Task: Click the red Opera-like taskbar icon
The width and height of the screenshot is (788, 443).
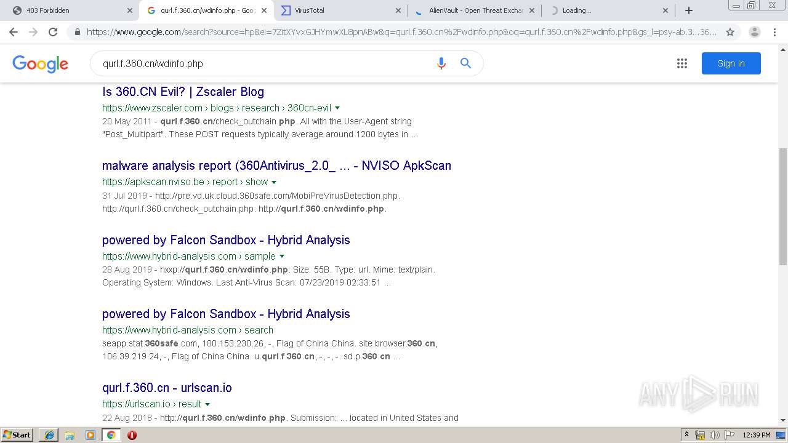Action: point(132,435)
